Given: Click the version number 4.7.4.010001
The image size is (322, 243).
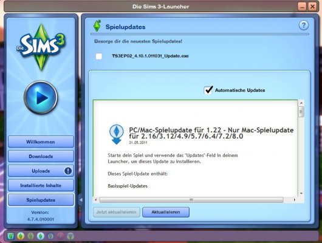Looking at the screenshot, I should pos(41,219).
